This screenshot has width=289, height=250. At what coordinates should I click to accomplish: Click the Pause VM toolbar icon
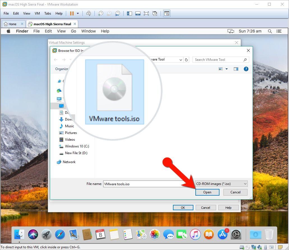[72, 13]
